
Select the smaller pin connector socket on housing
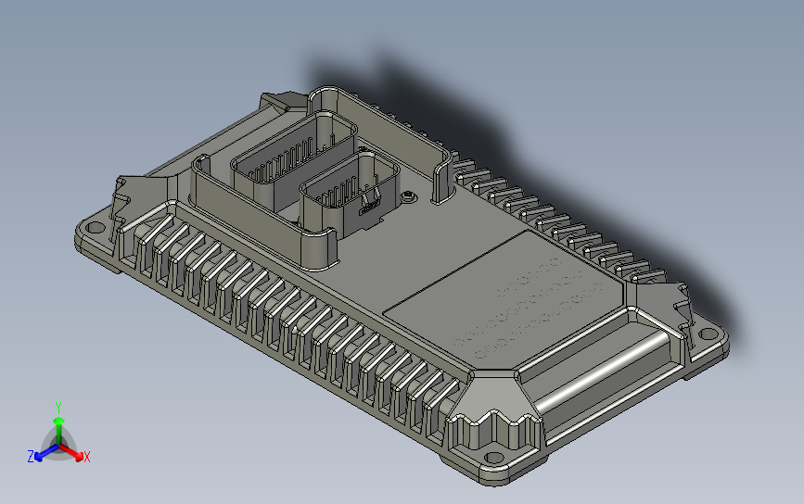(350, 195)
